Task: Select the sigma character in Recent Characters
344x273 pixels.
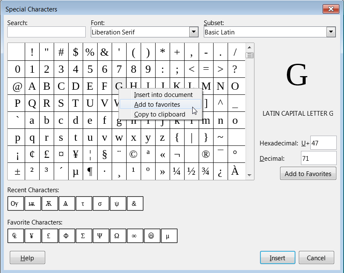Action: [x=101, y=203]
